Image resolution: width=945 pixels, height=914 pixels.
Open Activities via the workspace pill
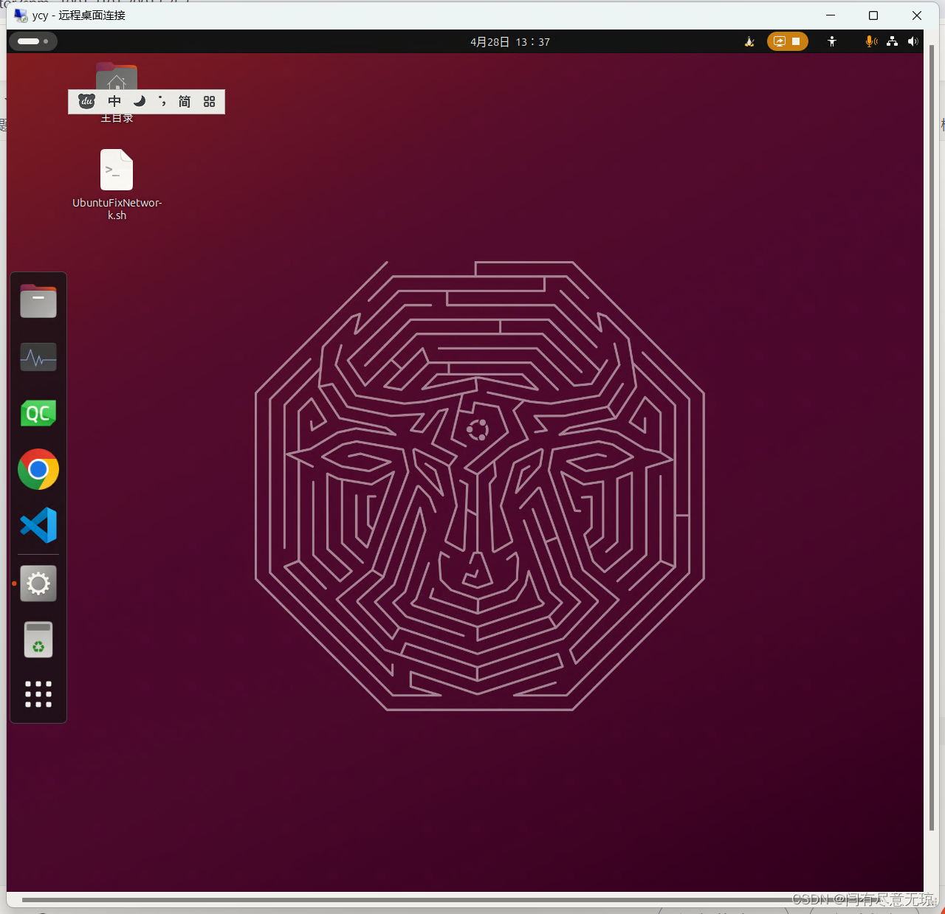(32, 41)
